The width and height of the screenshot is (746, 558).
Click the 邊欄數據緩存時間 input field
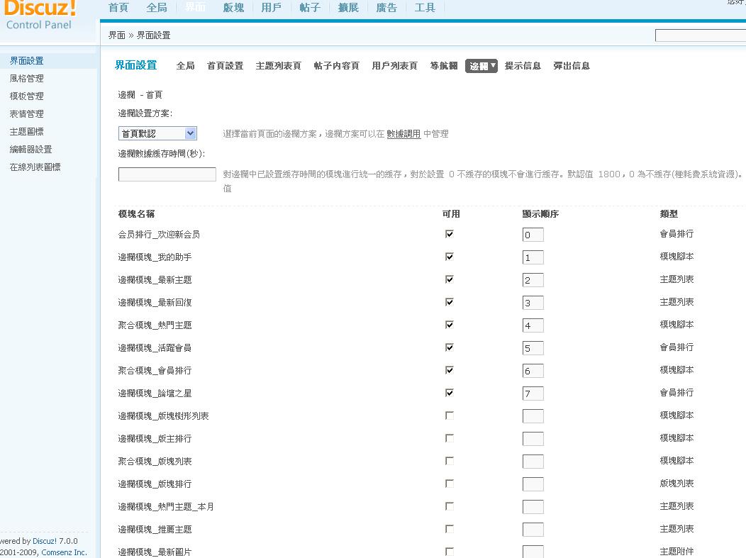(167, 174)
